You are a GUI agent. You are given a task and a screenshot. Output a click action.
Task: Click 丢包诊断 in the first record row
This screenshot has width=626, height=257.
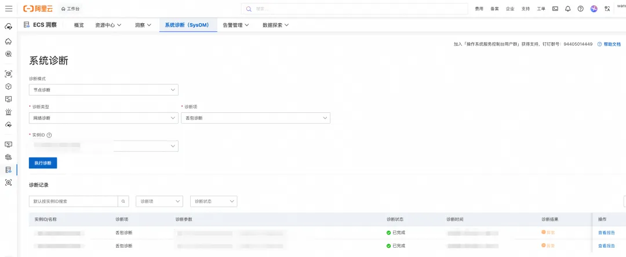(x=124, y=233)
